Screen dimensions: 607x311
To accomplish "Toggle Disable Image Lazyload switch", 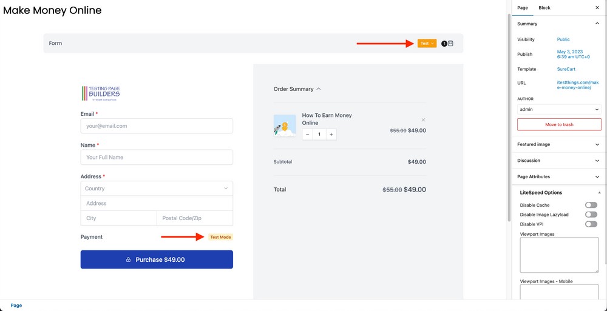I will click(591, 214).
